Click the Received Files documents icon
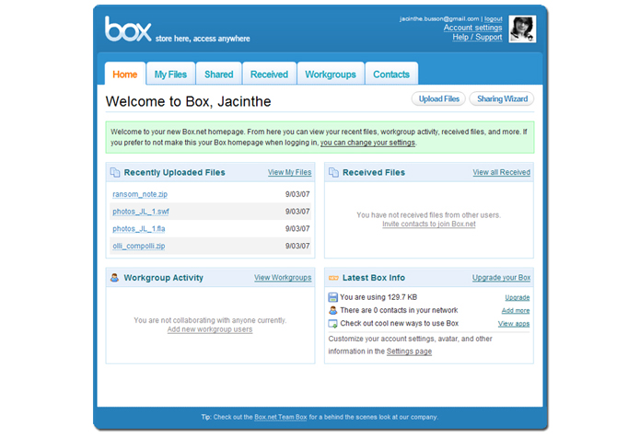Image resolution: width=640 pixels, height=437 pixels. [333, 172]
